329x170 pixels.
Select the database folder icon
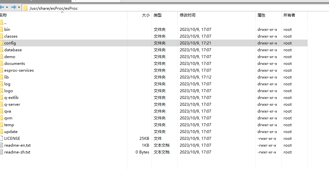click(2, 50)
